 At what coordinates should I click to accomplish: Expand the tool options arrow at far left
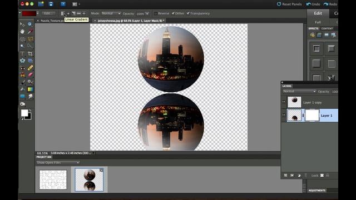tap(20, 13)
